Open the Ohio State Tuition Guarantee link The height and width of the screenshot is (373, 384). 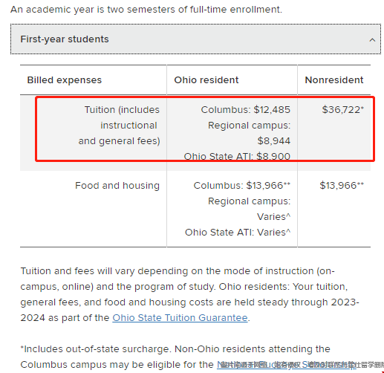(180, 318)
